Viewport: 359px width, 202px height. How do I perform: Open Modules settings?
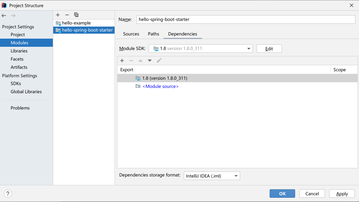(26, 43)
